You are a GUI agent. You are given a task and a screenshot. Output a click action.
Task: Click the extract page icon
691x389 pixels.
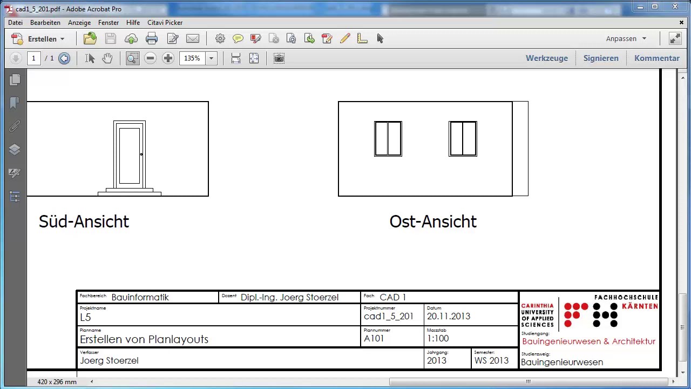[309, 38]
